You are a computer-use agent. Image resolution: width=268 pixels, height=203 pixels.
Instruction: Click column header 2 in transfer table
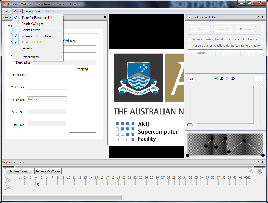tap(236, 53)
